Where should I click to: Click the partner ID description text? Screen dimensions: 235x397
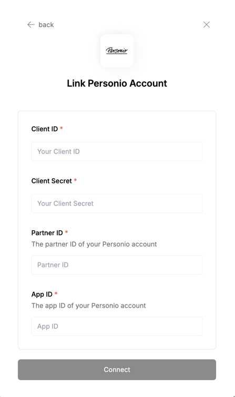[94, 244]
